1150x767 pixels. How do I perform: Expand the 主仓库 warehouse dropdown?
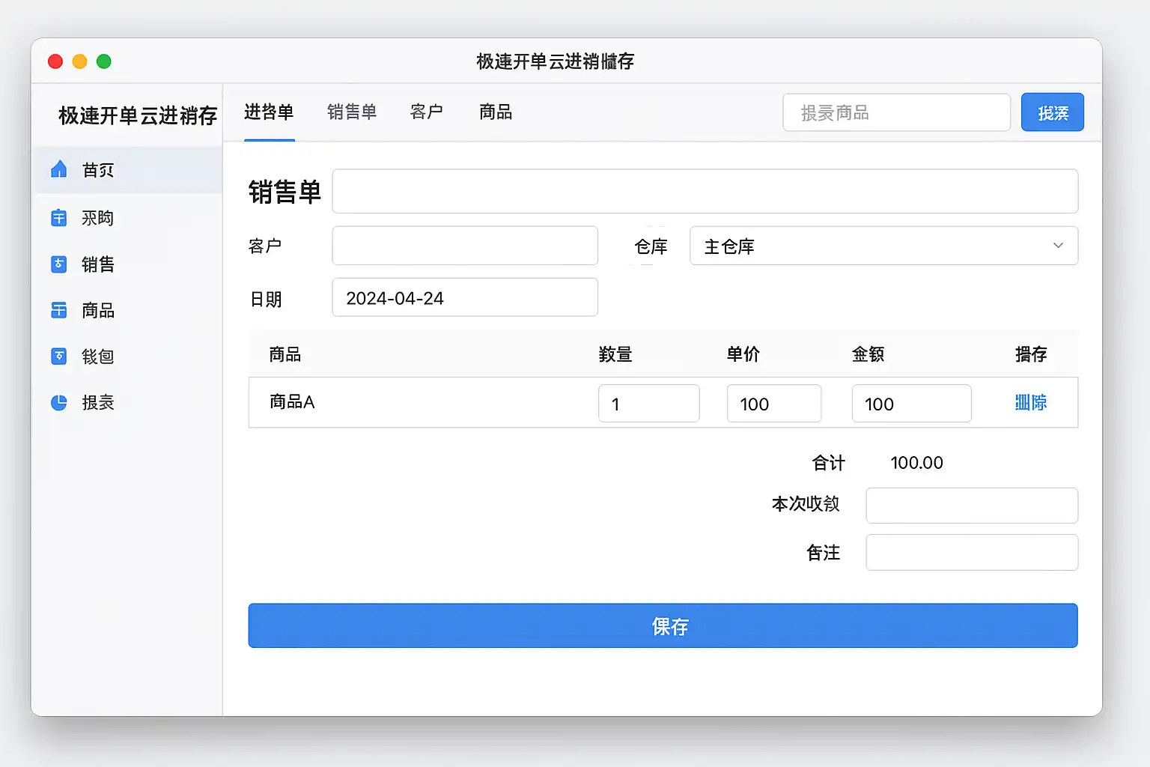point(883,246)
